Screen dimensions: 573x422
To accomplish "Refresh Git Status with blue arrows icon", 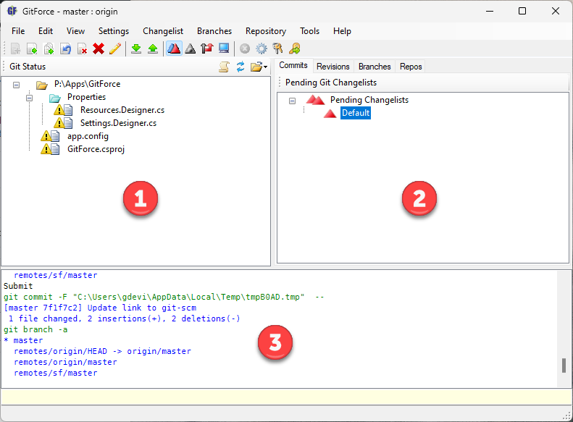I will click(x=241, y=67).
